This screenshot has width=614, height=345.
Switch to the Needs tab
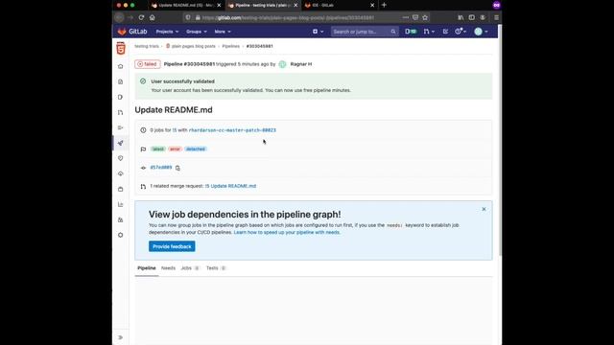(x=168, y=268)
